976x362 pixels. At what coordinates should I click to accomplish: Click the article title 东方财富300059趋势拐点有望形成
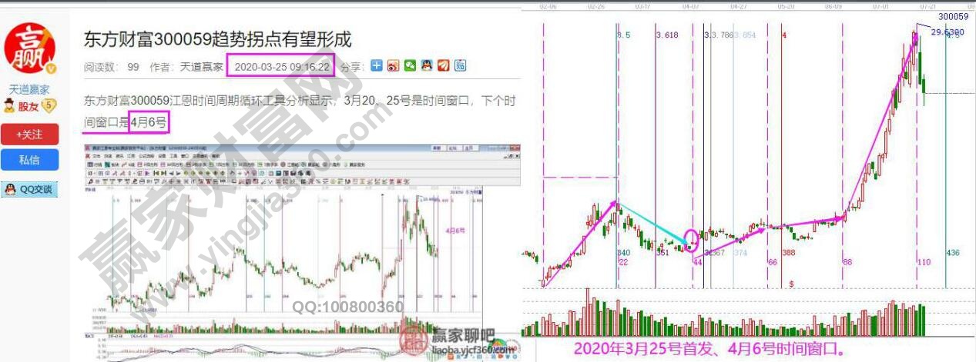[x=217, y=38]
